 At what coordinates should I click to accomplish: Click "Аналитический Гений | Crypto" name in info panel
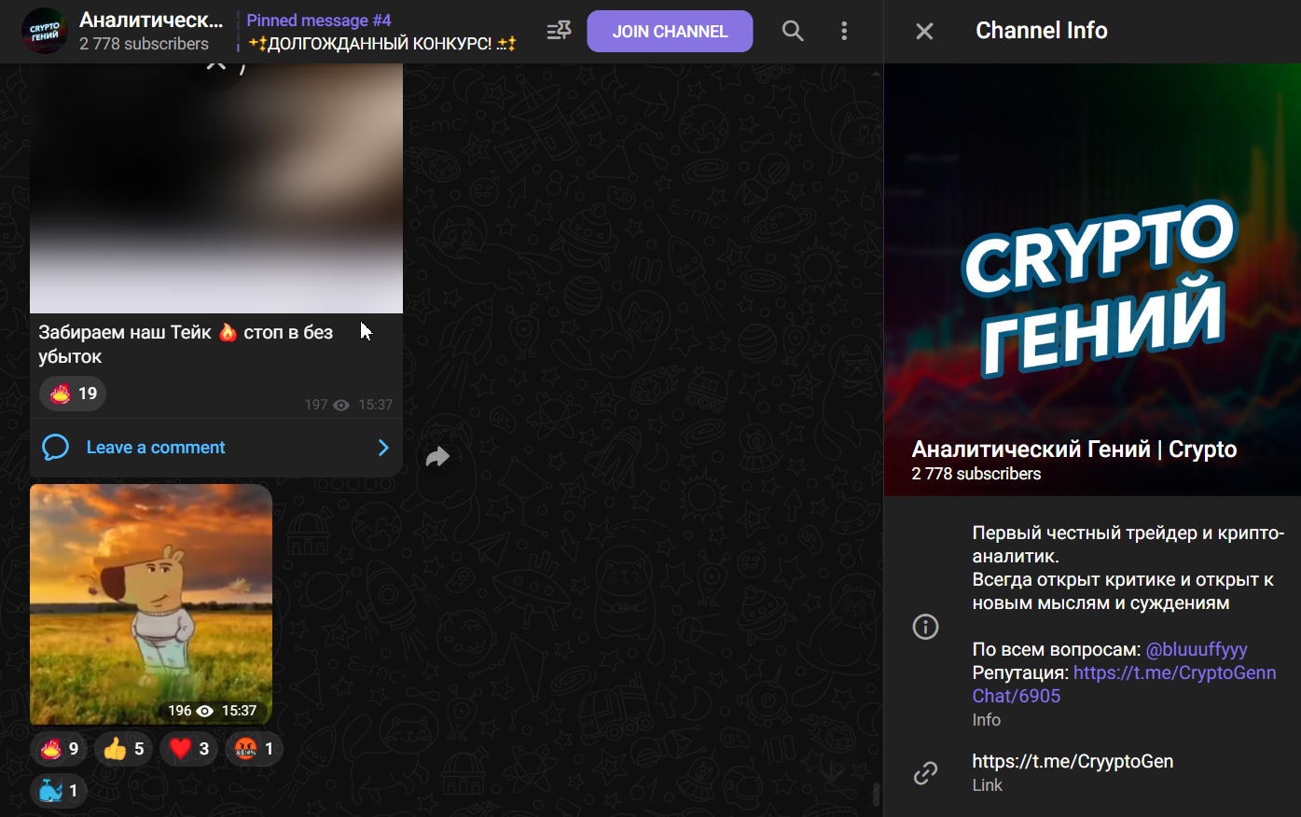tap(1074, 450)
